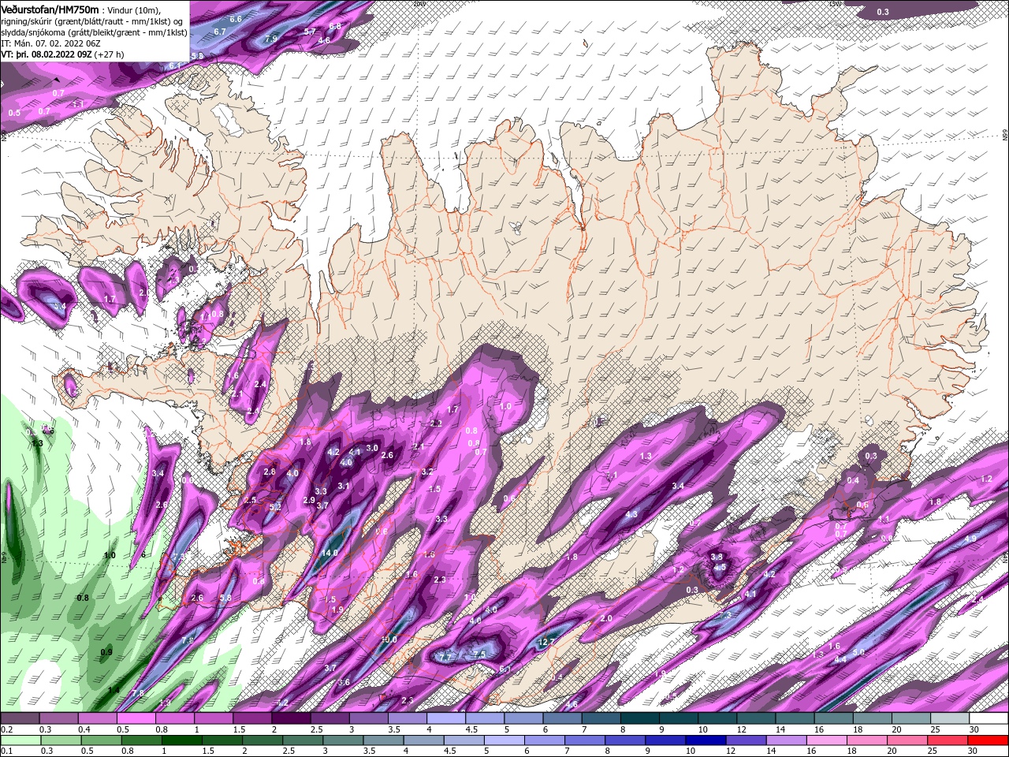
Task: Click the 4.4 precipitation value on the map
Action: pos(840,659)
